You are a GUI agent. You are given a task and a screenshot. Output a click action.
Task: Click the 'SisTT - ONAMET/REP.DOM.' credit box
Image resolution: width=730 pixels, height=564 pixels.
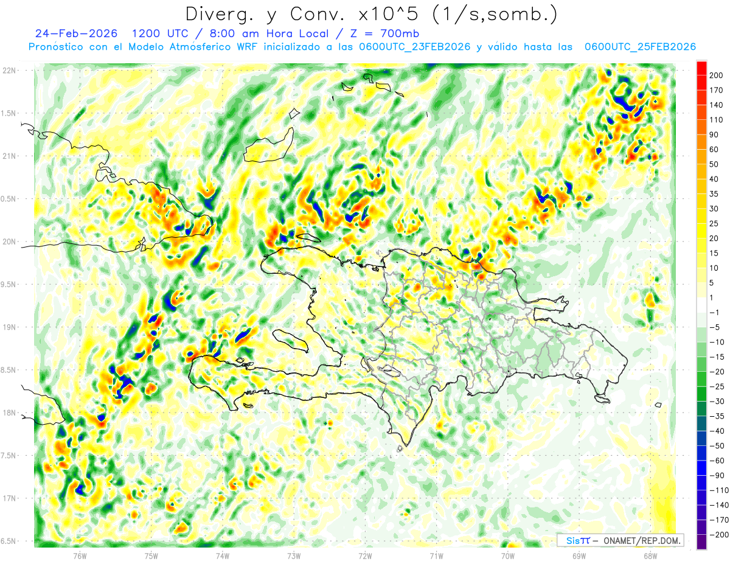click(x=620, y=540)
